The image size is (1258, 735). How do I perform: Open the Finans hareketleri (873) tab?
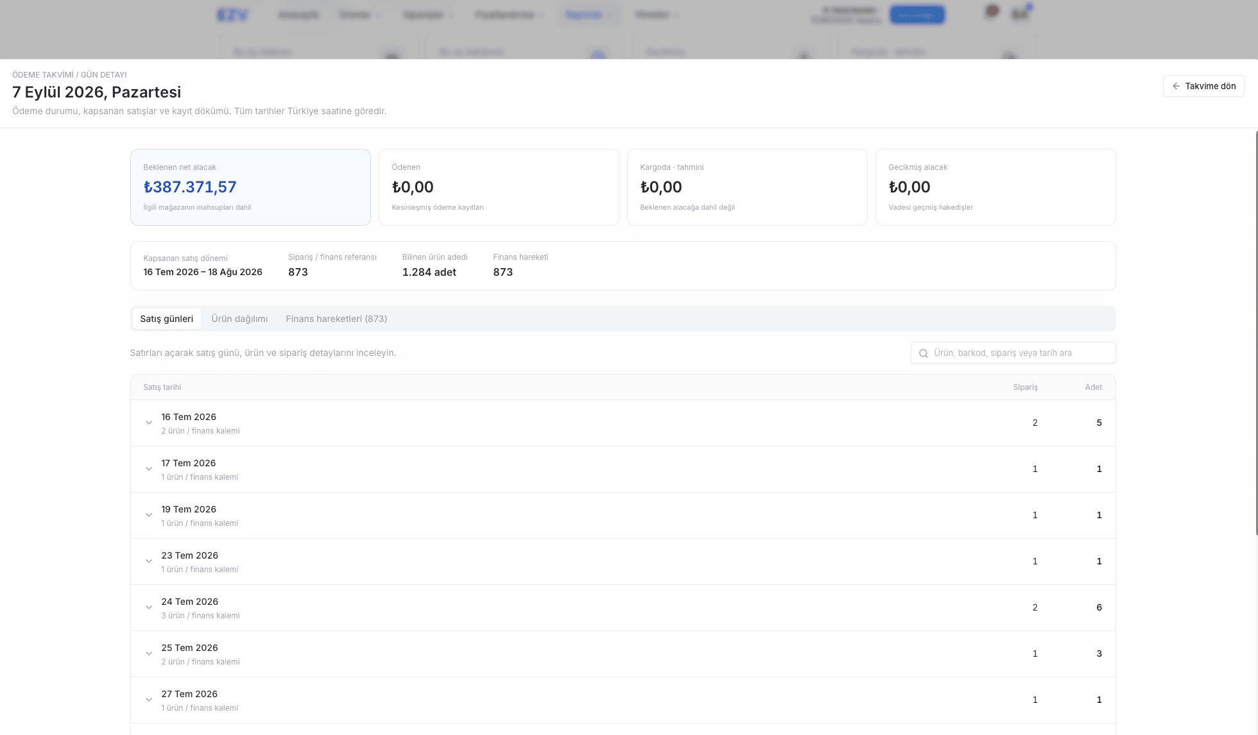point(336,319)
